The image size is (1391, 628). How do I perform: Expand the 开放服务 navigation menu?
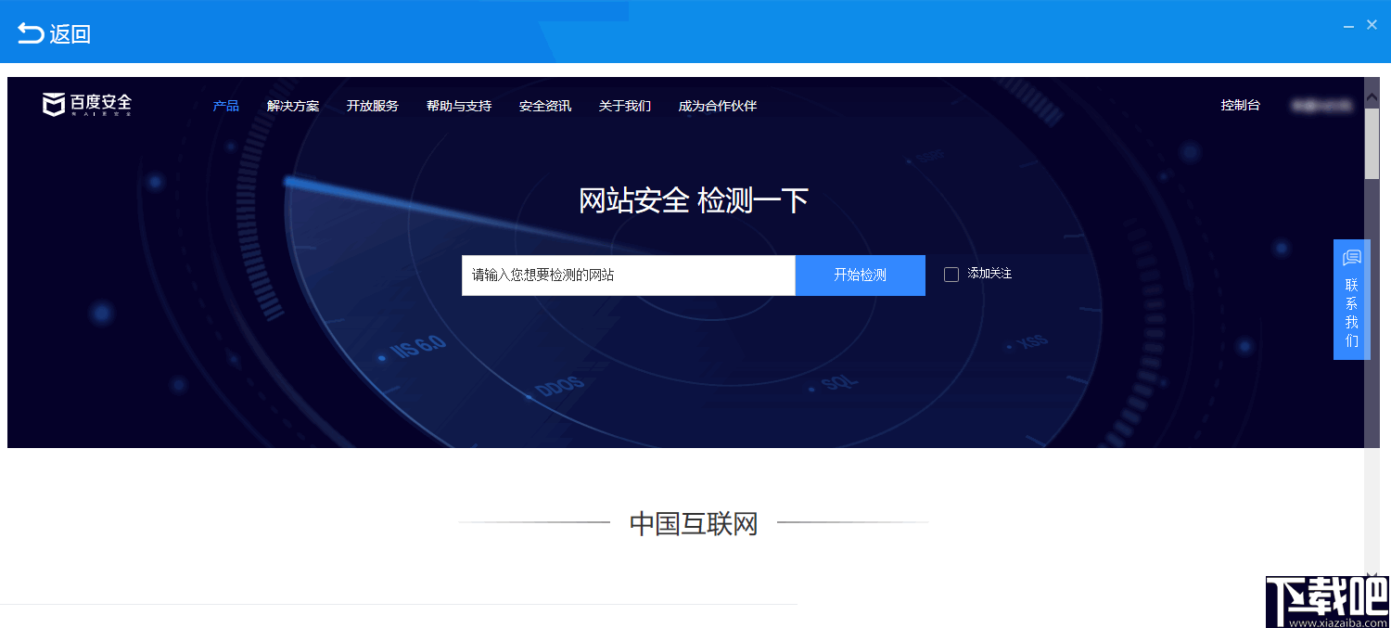[x=373, y=106]
